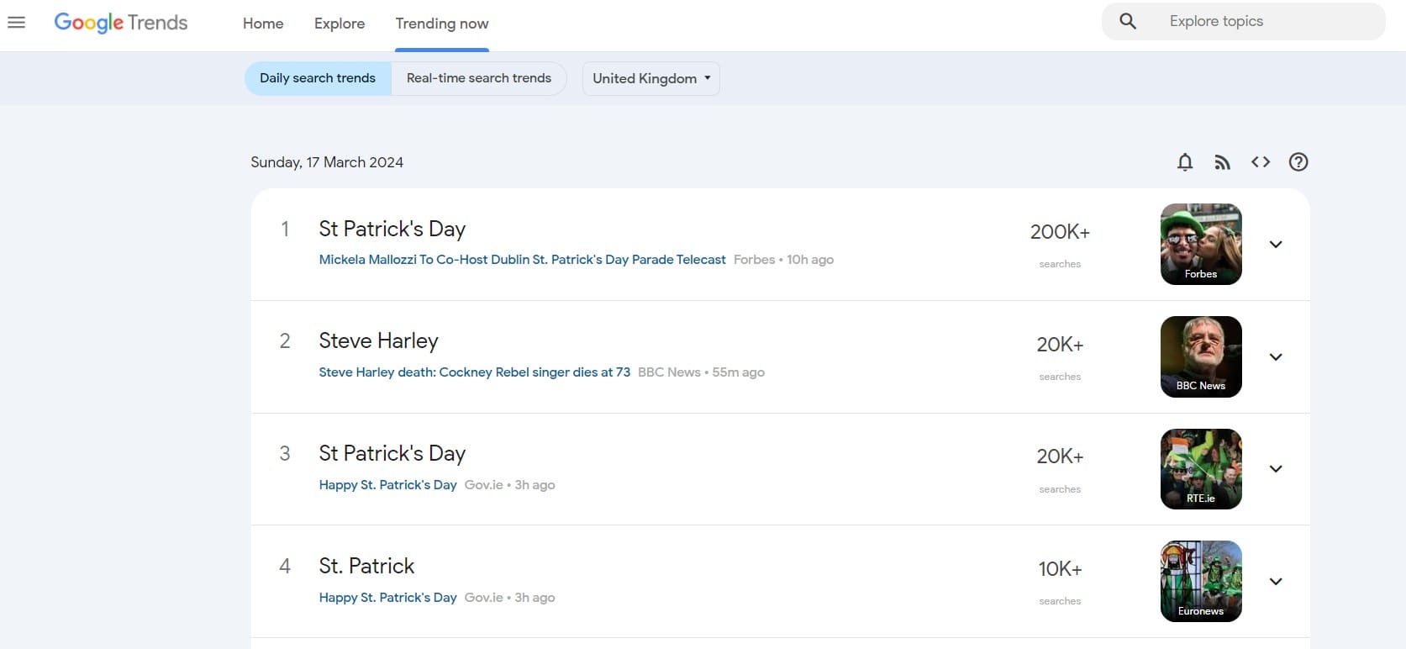Image resolution: width=1406 pixels, height=649 pixels.
Task: Open the hamburger main menu
Action: tap(16, 23)
